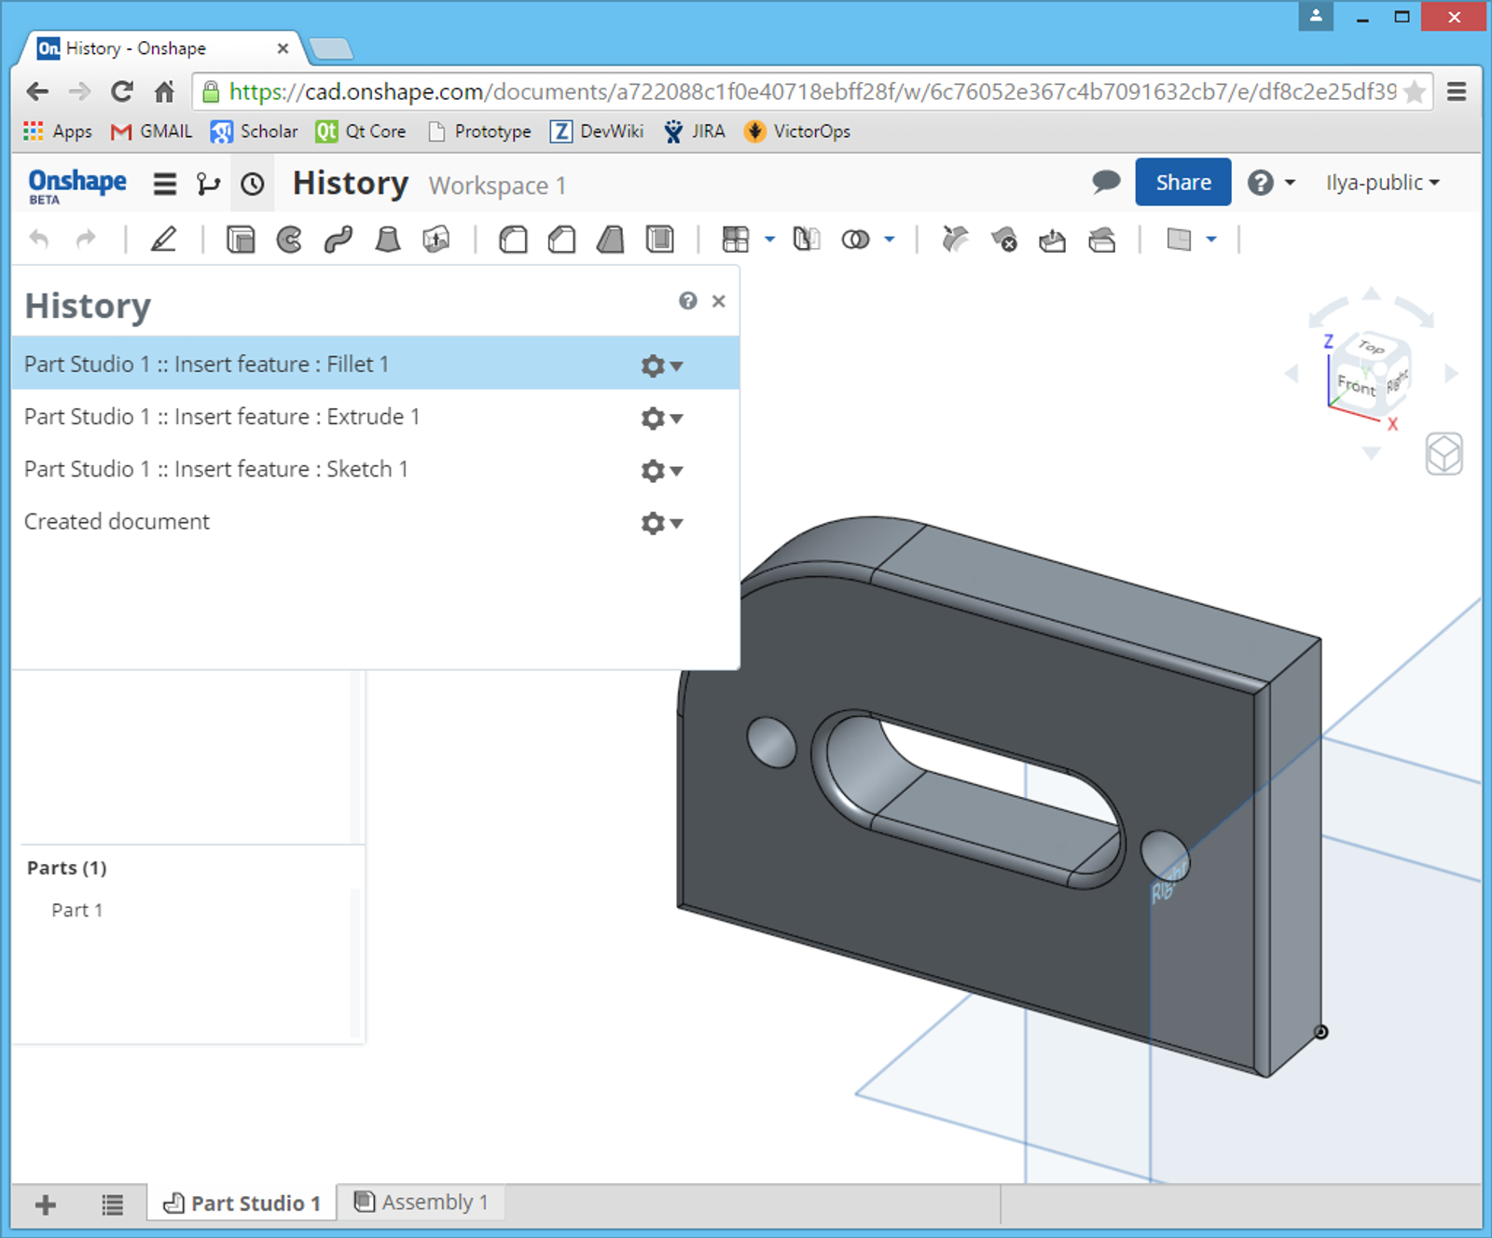
Task: Click the Extrude tool icon
Action: [241, 240]
